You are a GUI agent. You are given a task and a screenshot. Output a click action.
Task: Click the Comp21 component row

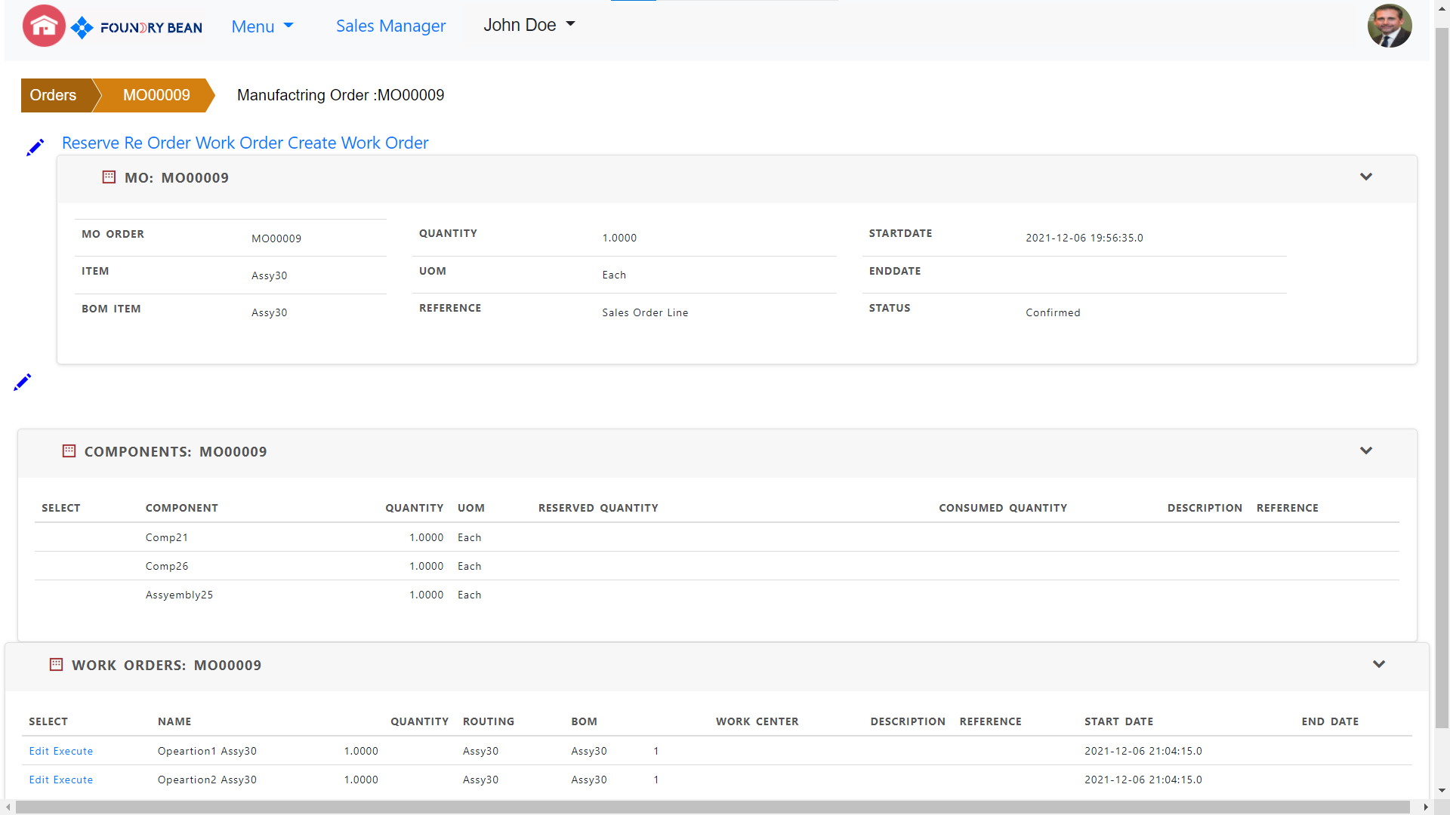pos(717,537)
